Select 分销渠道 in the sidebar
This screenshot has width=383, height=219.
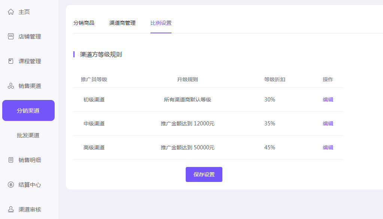click(x=28, y=111)
